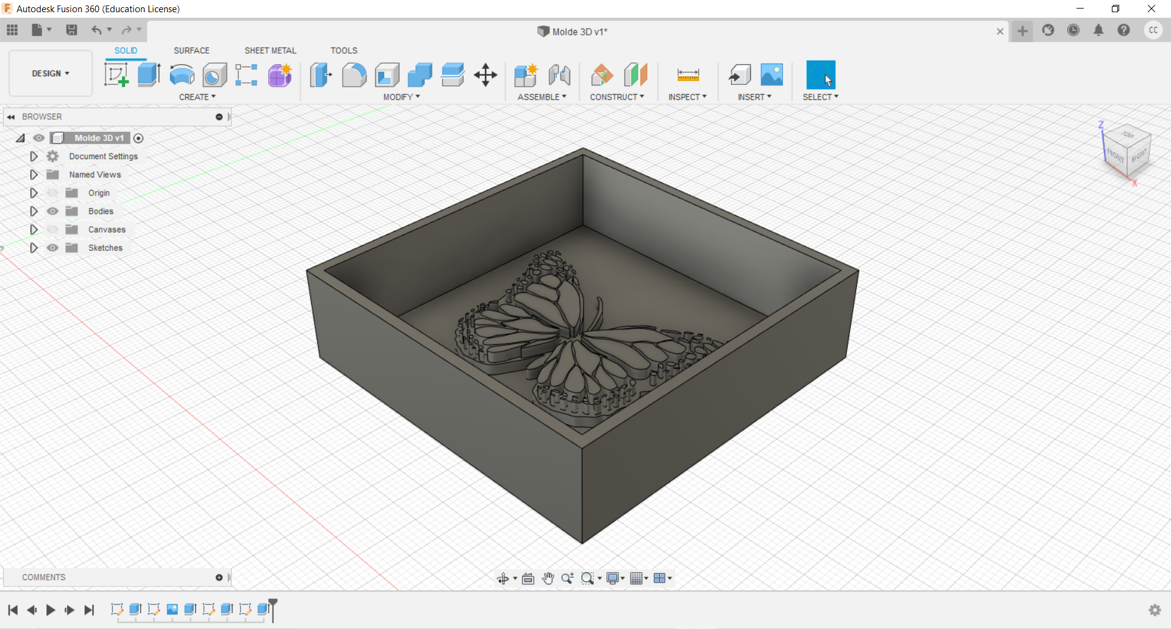Open the Measure tool under Inspect
The width and height of the screenshot is (1171, 629).
point(687,74)
